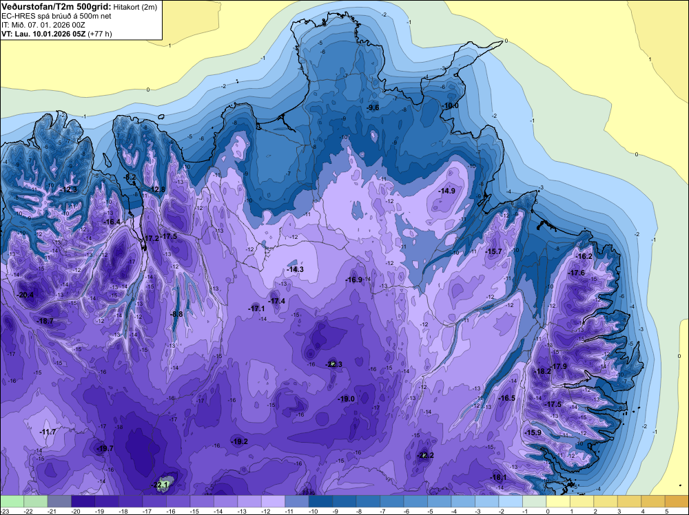Click the -8.2 temperature reading
Screen dimensions: 689x515
click(130, 178)
